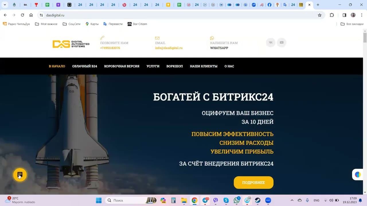Open clock showing 17:09 19.12.2023
Image resolution: width=367 pixels, height=206 pixels.
point(350,200)
